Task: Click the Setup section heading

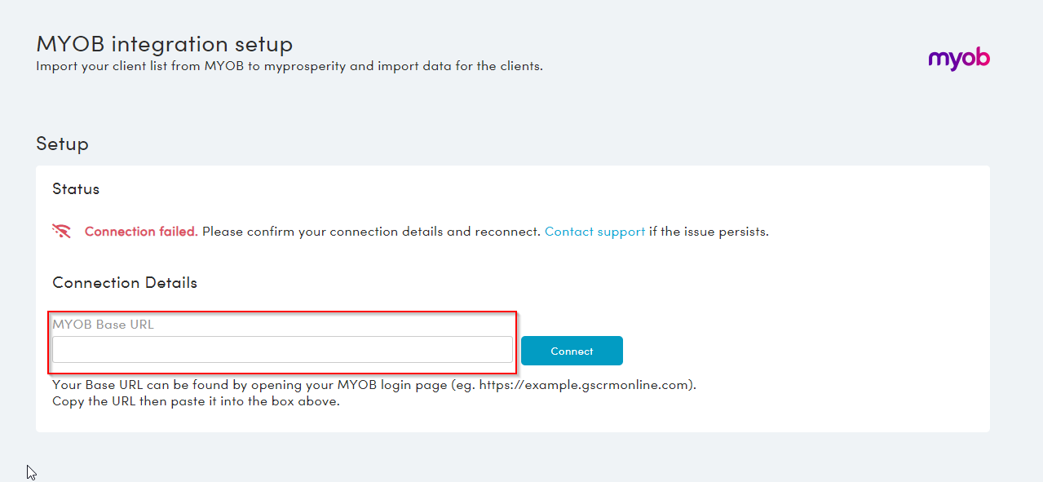Action: point(62,144)
